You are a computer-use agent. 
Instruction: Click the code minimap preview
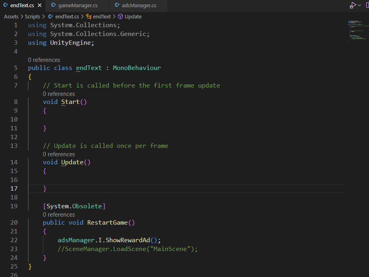click(x=358, y=30)
